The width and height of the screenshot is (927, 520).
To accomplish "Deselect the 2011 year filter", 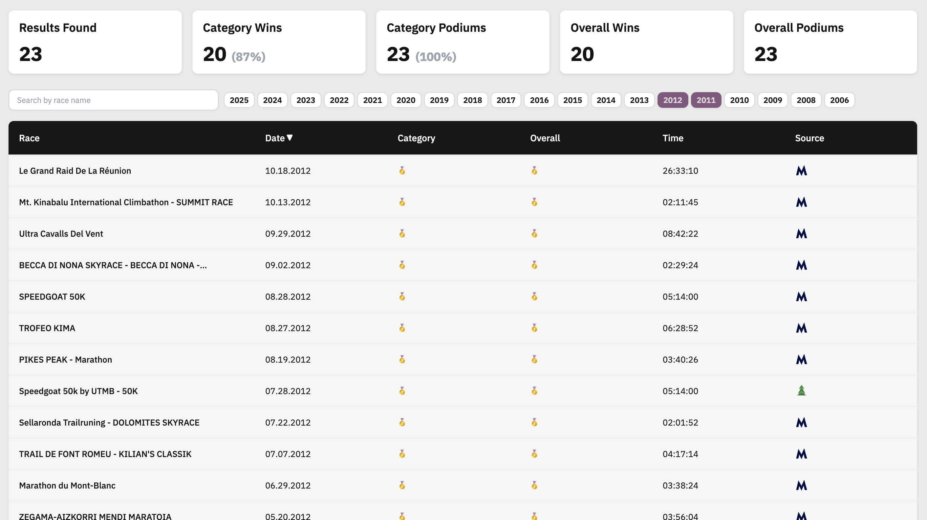I will pos(706,100).
